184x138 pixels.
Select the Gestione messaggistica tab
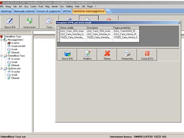[89, 11]
